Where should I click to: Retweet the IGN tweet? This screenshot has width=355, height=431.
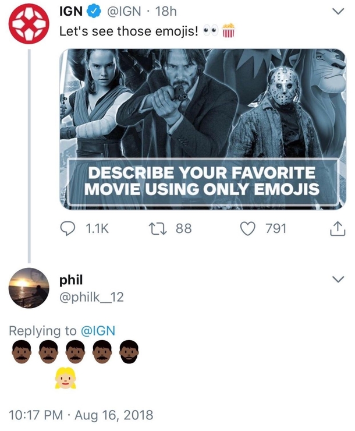158,229
